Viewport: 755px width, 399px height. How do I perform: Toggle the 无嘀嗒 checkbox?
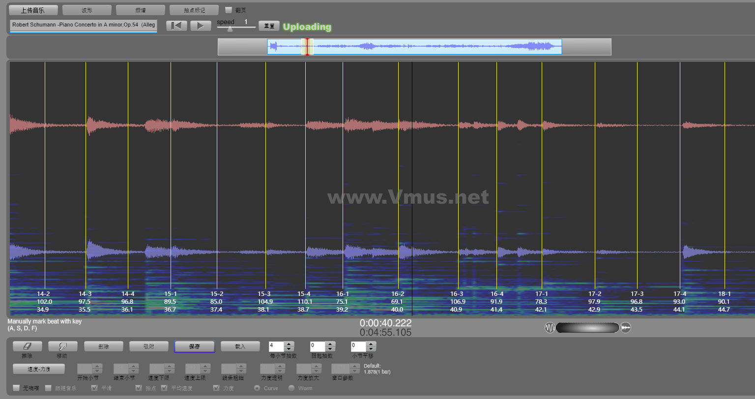(x=16, y=388)
